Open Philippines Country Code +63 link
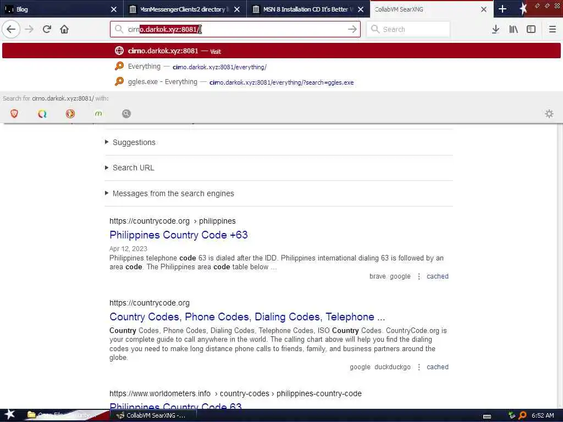 179,235
